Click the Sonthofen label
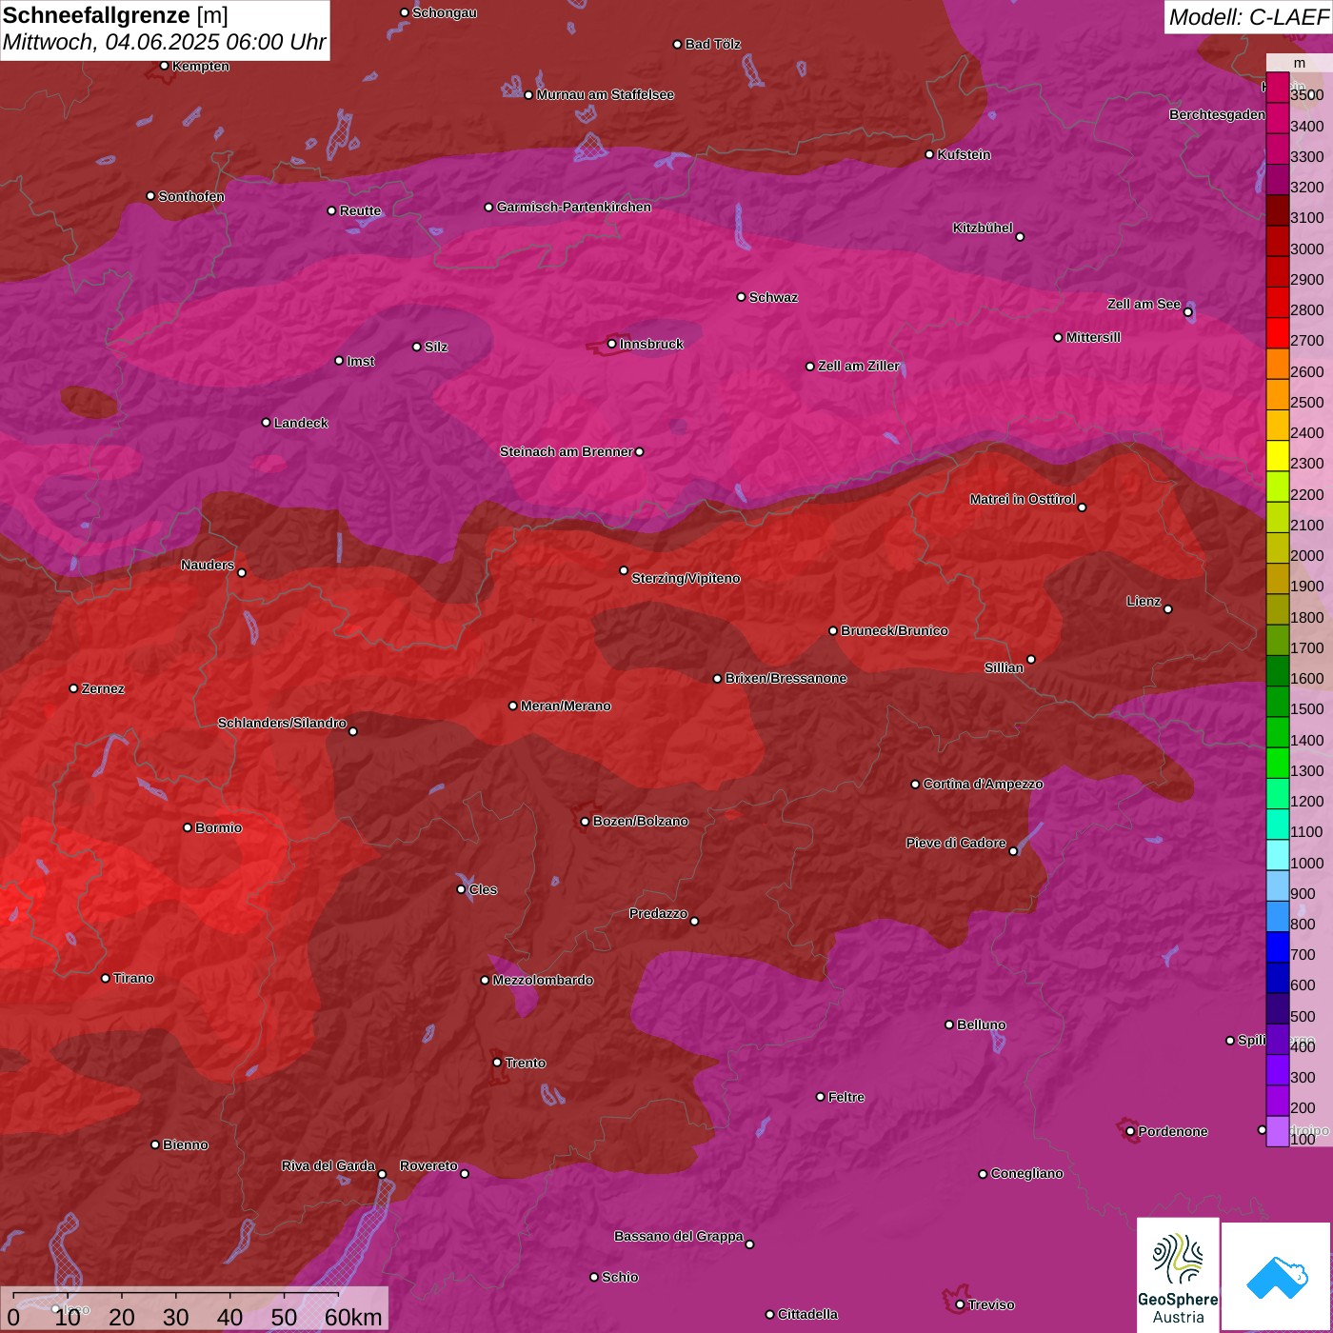Screen dimensions: 1333x1333 [191, 196]
